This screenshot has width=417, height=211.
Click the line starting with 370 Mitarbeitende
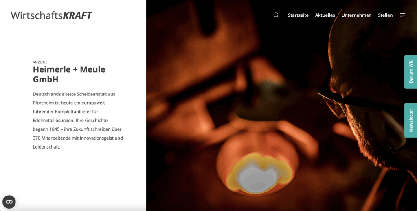click(77, 138)
